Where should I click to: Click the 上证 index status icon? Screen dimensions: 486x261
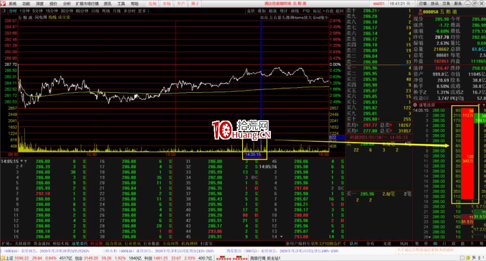click(x=3, y=258)
